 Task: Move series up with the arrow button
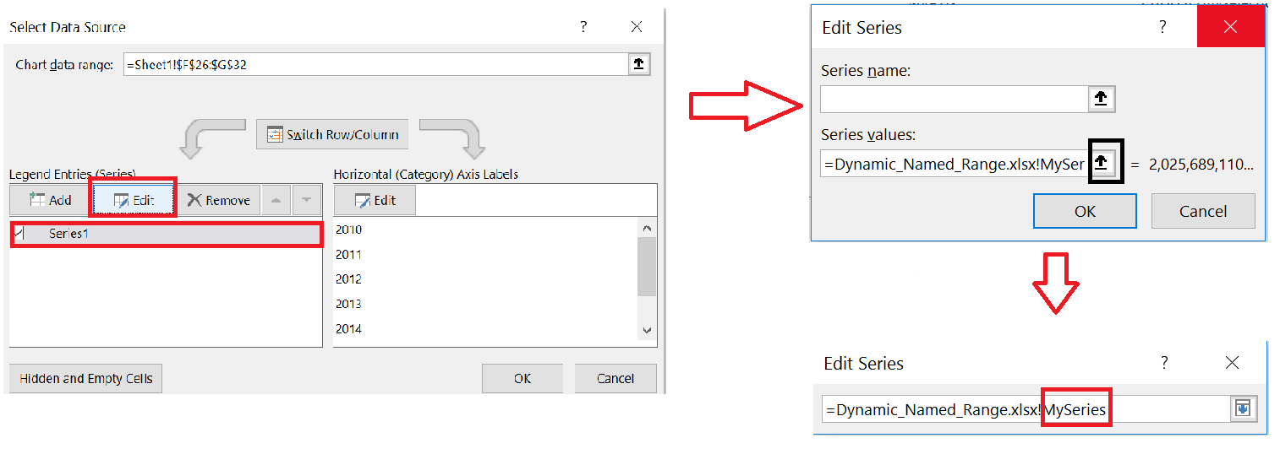tap(276, 200)
